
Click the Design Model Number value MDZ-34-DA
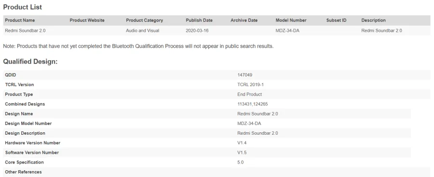(249, 123)
